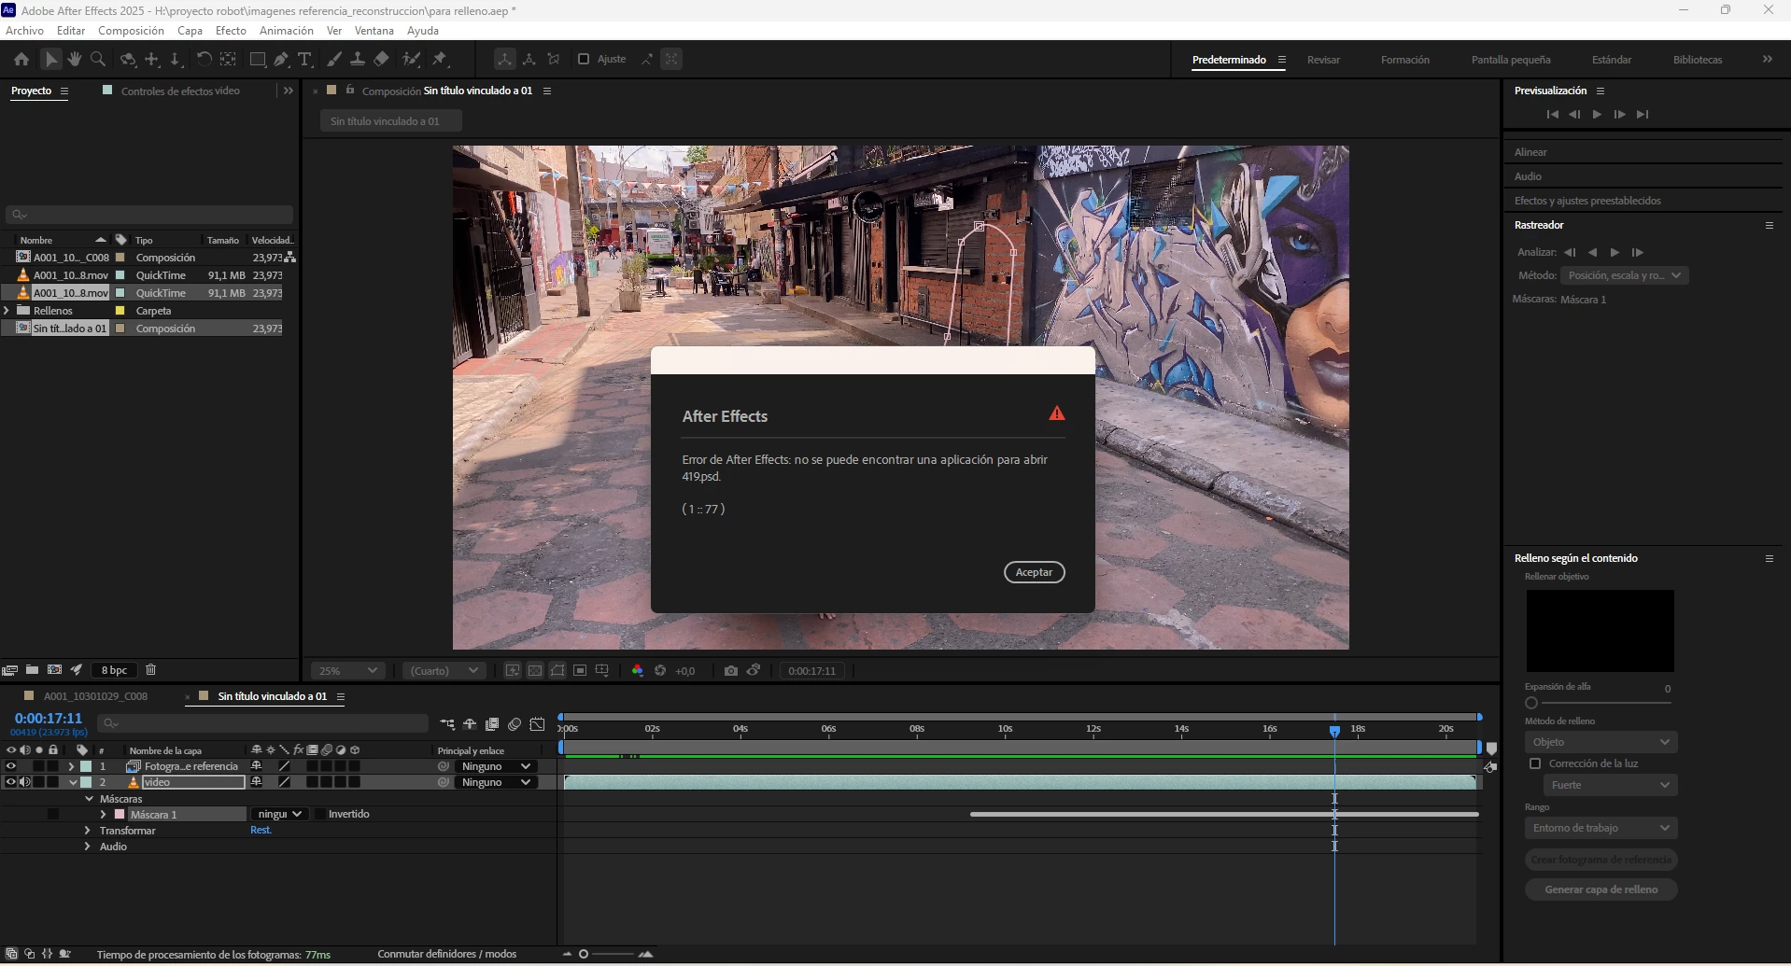The image size is (1791, 966).
Task: Open the Animación menu
Action: tap(287, 31)
